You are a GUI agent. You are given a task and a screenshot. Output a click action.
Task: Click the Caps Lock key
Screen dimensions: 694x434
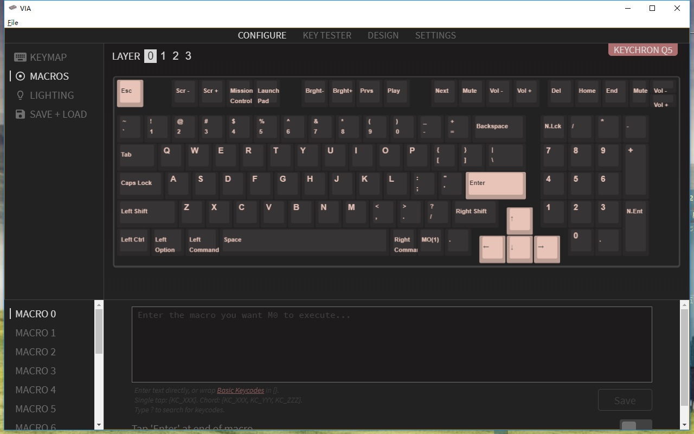[x=140, y=186]
